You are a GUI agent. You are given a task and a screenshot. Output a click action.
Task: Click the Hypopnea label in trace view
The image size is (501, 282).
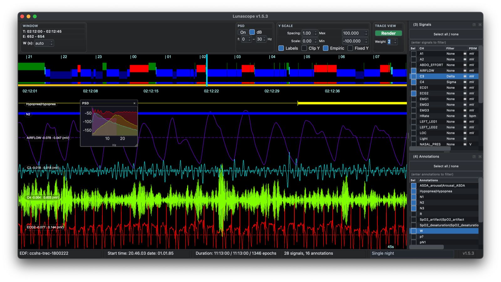[41, 104]
